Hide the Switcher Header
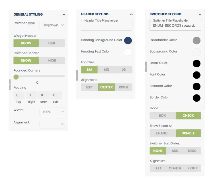Viewport: 215px width, 185px height. (52, 60)
